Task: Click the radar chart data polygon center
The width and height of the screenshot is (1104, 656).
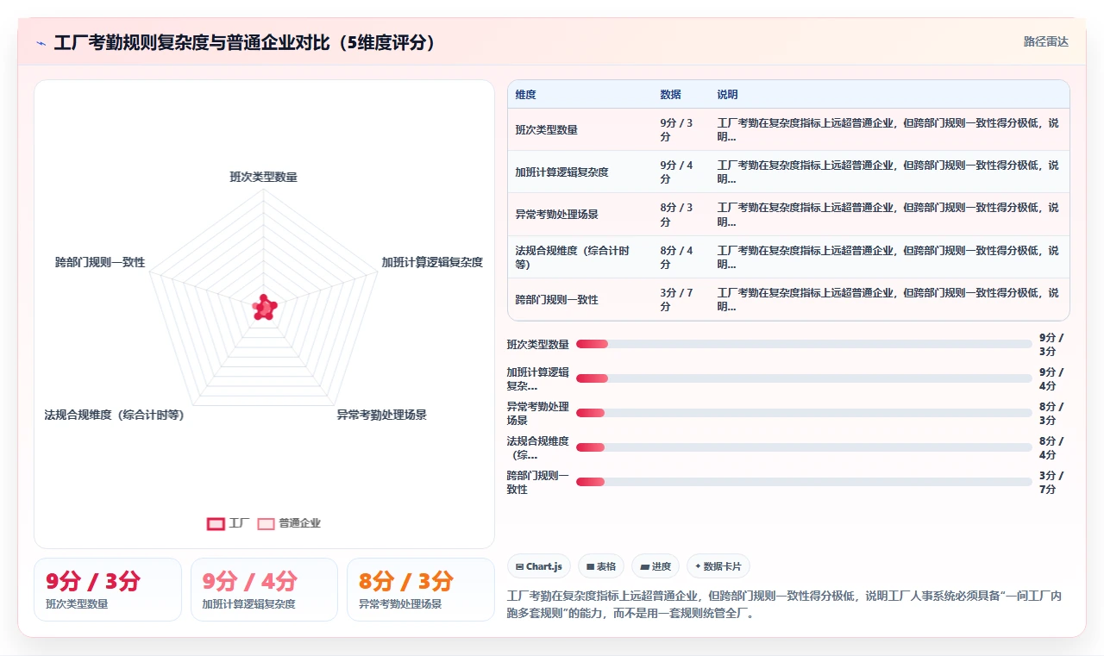Action: [x=264, y=307]
